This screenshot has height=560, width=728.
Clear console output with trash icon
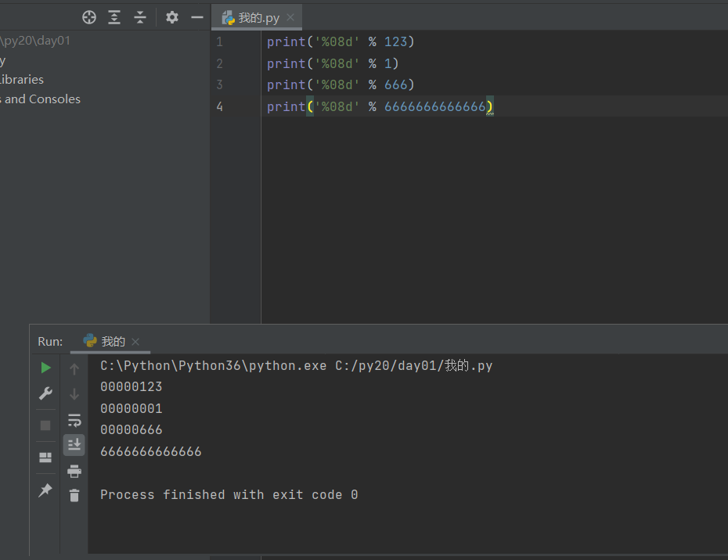pyautogui.click(x=74, y=496)
